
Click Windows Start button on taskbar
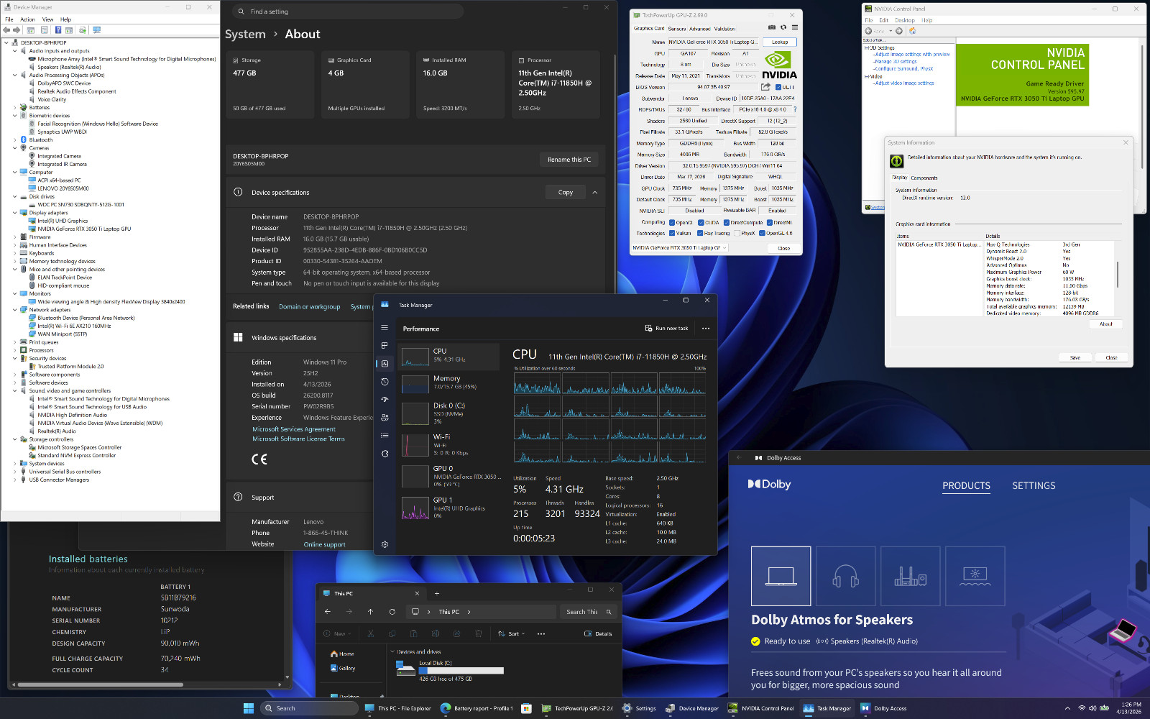249,708
